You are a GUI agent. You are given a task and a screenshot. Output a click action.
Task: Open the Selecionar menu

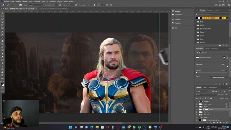[x=37, y=1]
